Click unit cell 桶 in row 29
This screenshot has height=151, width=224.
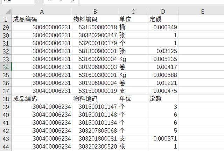coord(133,27)
